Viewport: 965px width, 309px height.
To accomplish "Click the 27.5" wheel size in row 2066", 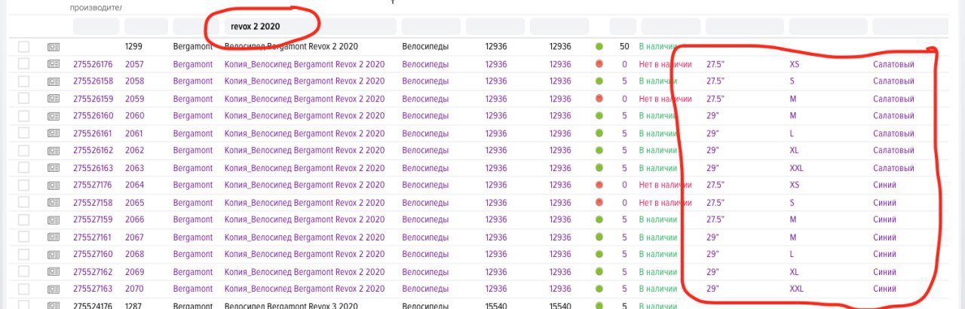I will tap(715, 220).
